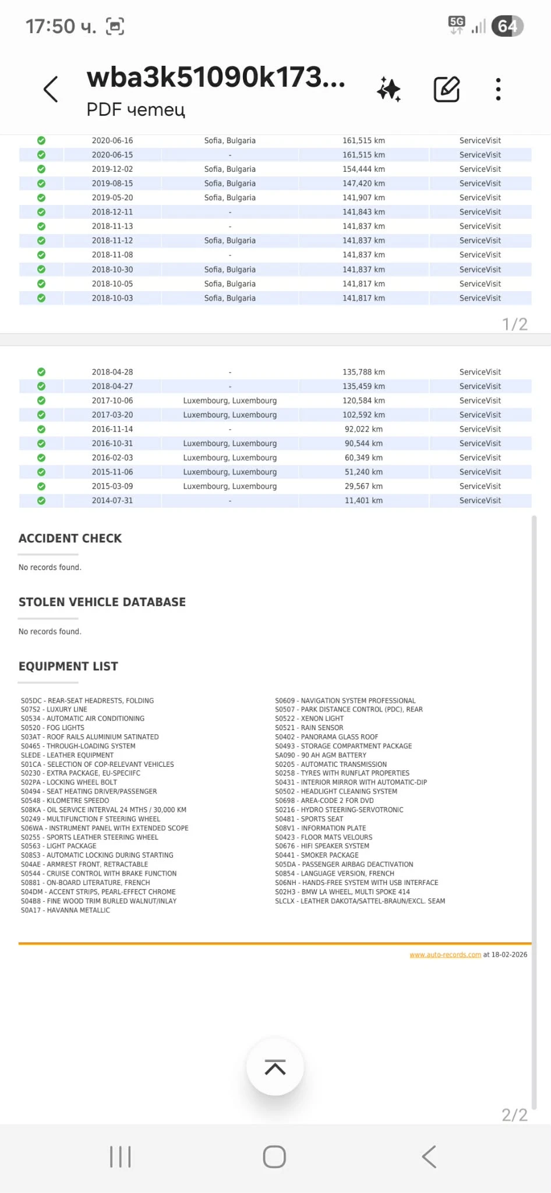The image size is (551, 1193).
Task: Tap the screen capture icon in status bar
Action: tap(115, 26)
